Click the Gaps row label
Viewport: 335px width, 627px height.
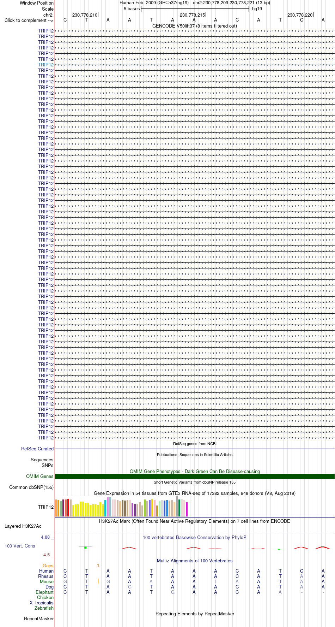tap(48, 566)
